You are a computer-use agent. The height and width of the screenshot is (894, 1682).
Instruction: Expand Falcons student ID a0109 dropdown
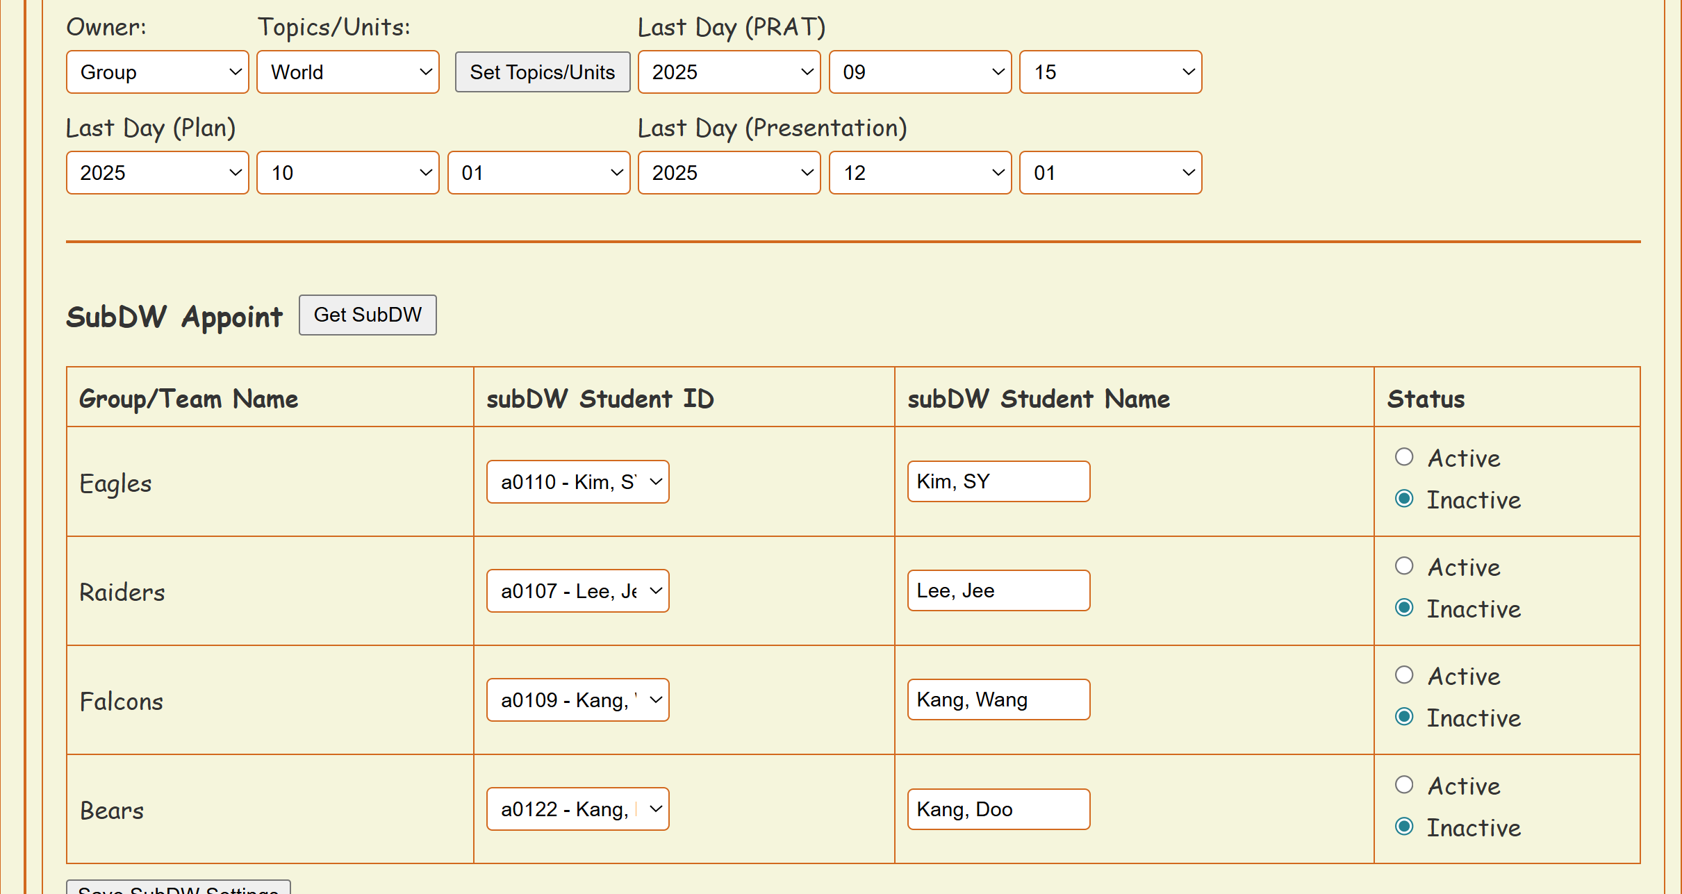[577, 700]
